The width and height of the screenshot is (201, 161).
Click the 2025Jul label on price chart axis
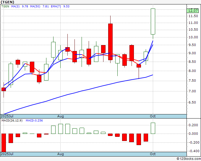[x=7, y=116]
